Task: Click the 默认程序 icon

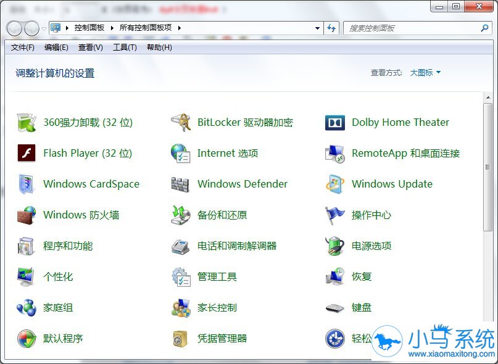Action: [x=27, y=339]
